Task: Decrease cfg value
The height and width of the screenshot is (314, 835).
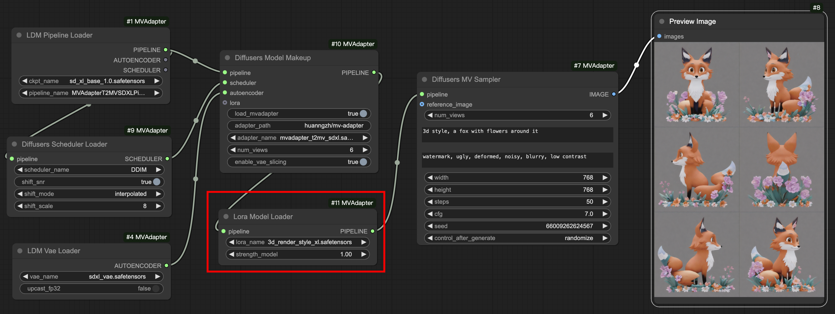Action: 430,214
